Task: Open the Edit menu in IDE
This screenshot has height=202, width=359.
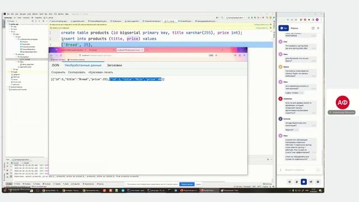Action: 12,14
